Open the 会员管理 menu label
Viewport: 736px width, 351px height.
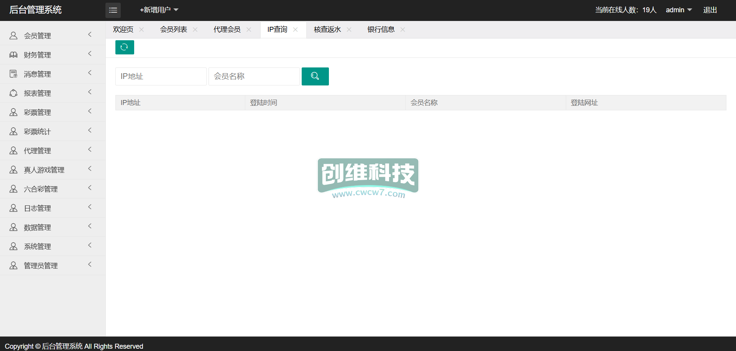point(38,36)
